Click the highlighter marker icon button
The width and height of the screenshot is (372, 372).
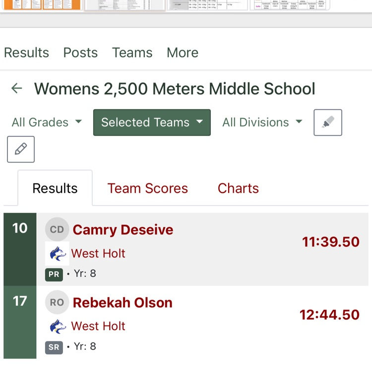click(x=328, y=123)
